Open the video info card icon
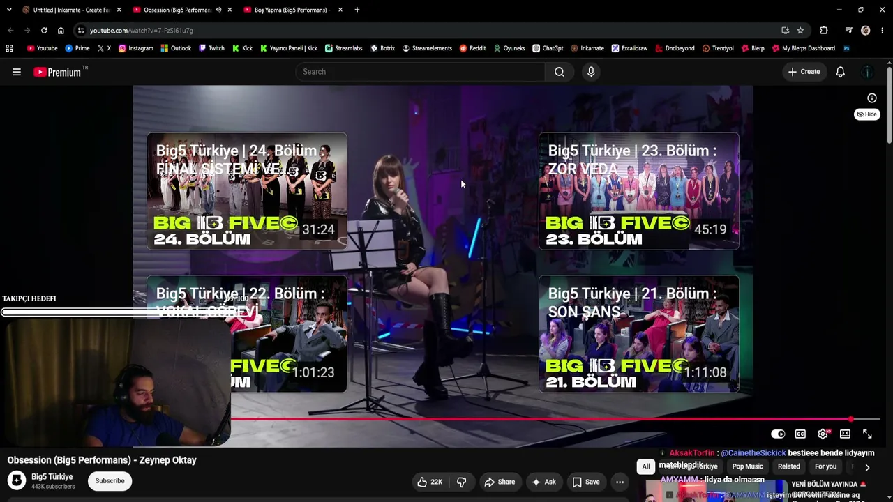The width and height of the screenshot is (893, 502). coord(872,98)
